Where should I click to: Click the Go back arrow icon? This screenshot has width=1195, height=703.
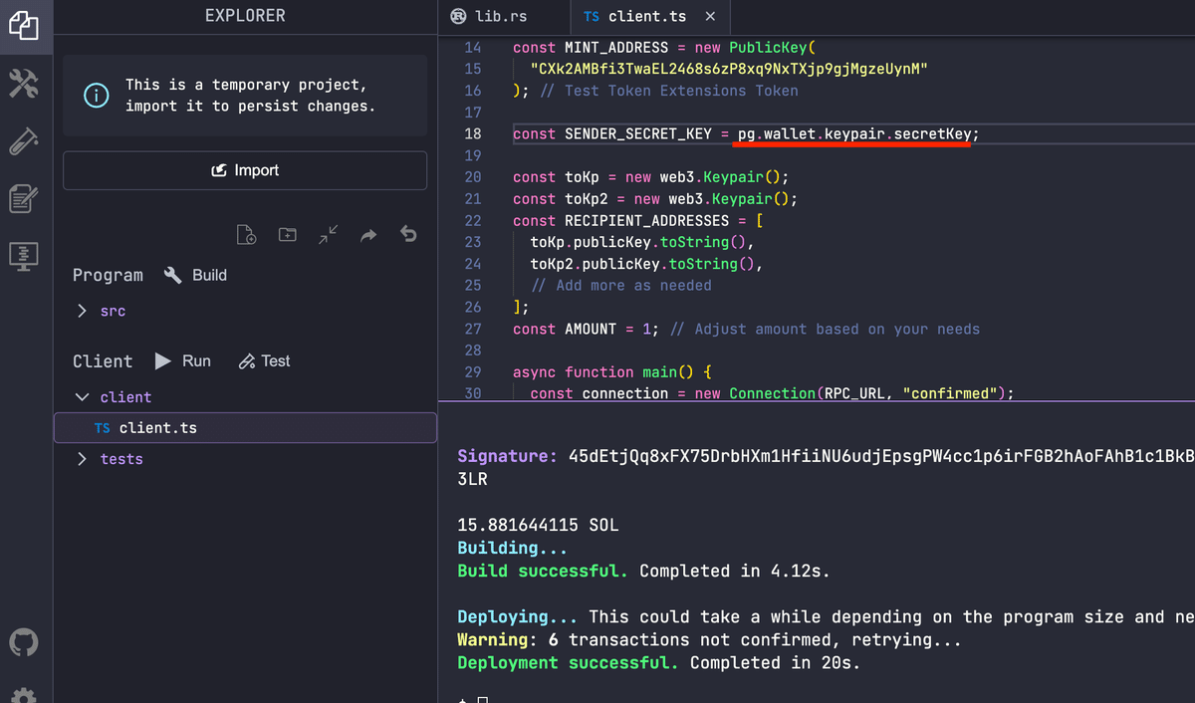pyautogui.click(x=408, y=235)
